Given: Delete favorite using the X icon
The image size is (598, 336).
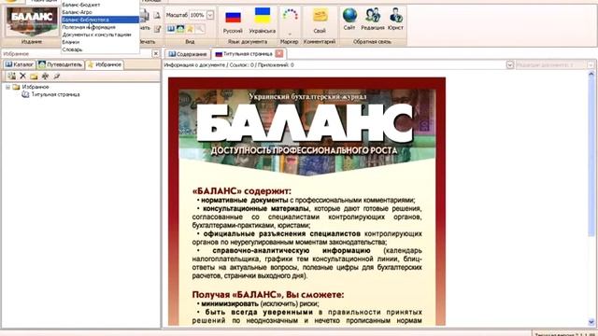Looking at the screenshot, I should [22, 77].
